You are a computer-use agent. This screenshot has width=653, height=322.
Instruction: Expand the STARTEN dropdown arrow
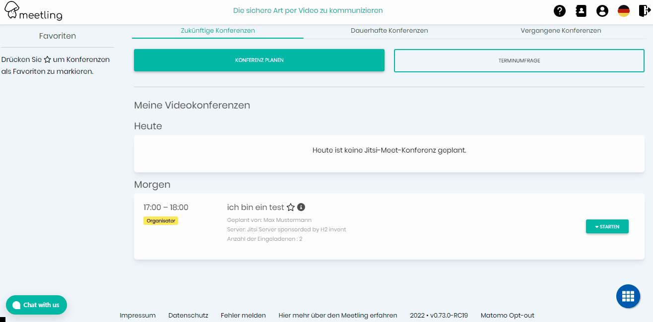[x=596, y=226]
